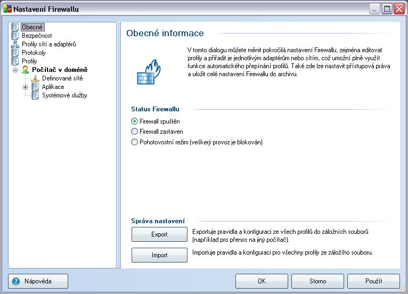Screen dimensions: 408x294
Task: Click the Obecné informace heading
Action: pyautogui.click(x=165, y=34)
